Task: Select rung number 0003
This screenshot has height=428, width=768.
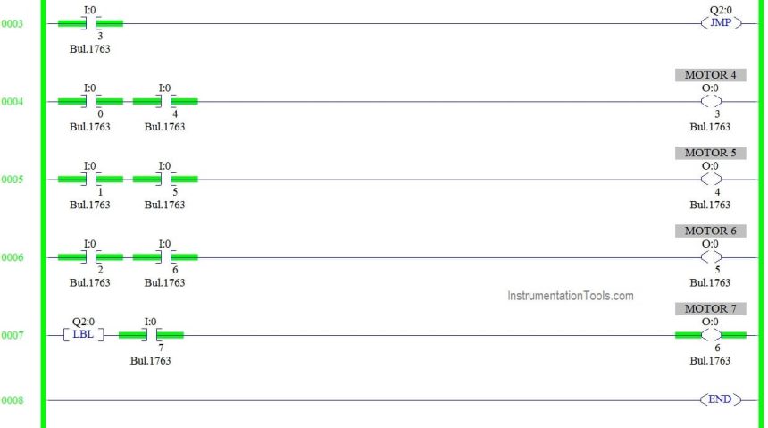Action: [12, 23]
